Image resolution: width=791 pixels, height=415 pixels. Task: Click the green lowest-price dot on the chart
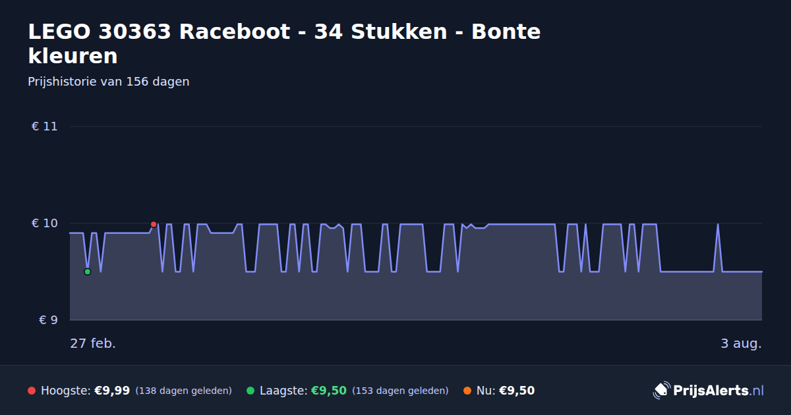tap(87, 271)
